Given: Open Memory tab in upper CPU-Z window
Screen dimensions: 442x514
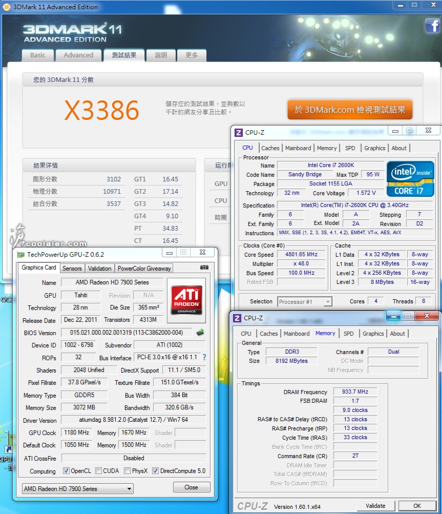Looking at the screenshot, I should pyautogui.click(x=327, y=148).
